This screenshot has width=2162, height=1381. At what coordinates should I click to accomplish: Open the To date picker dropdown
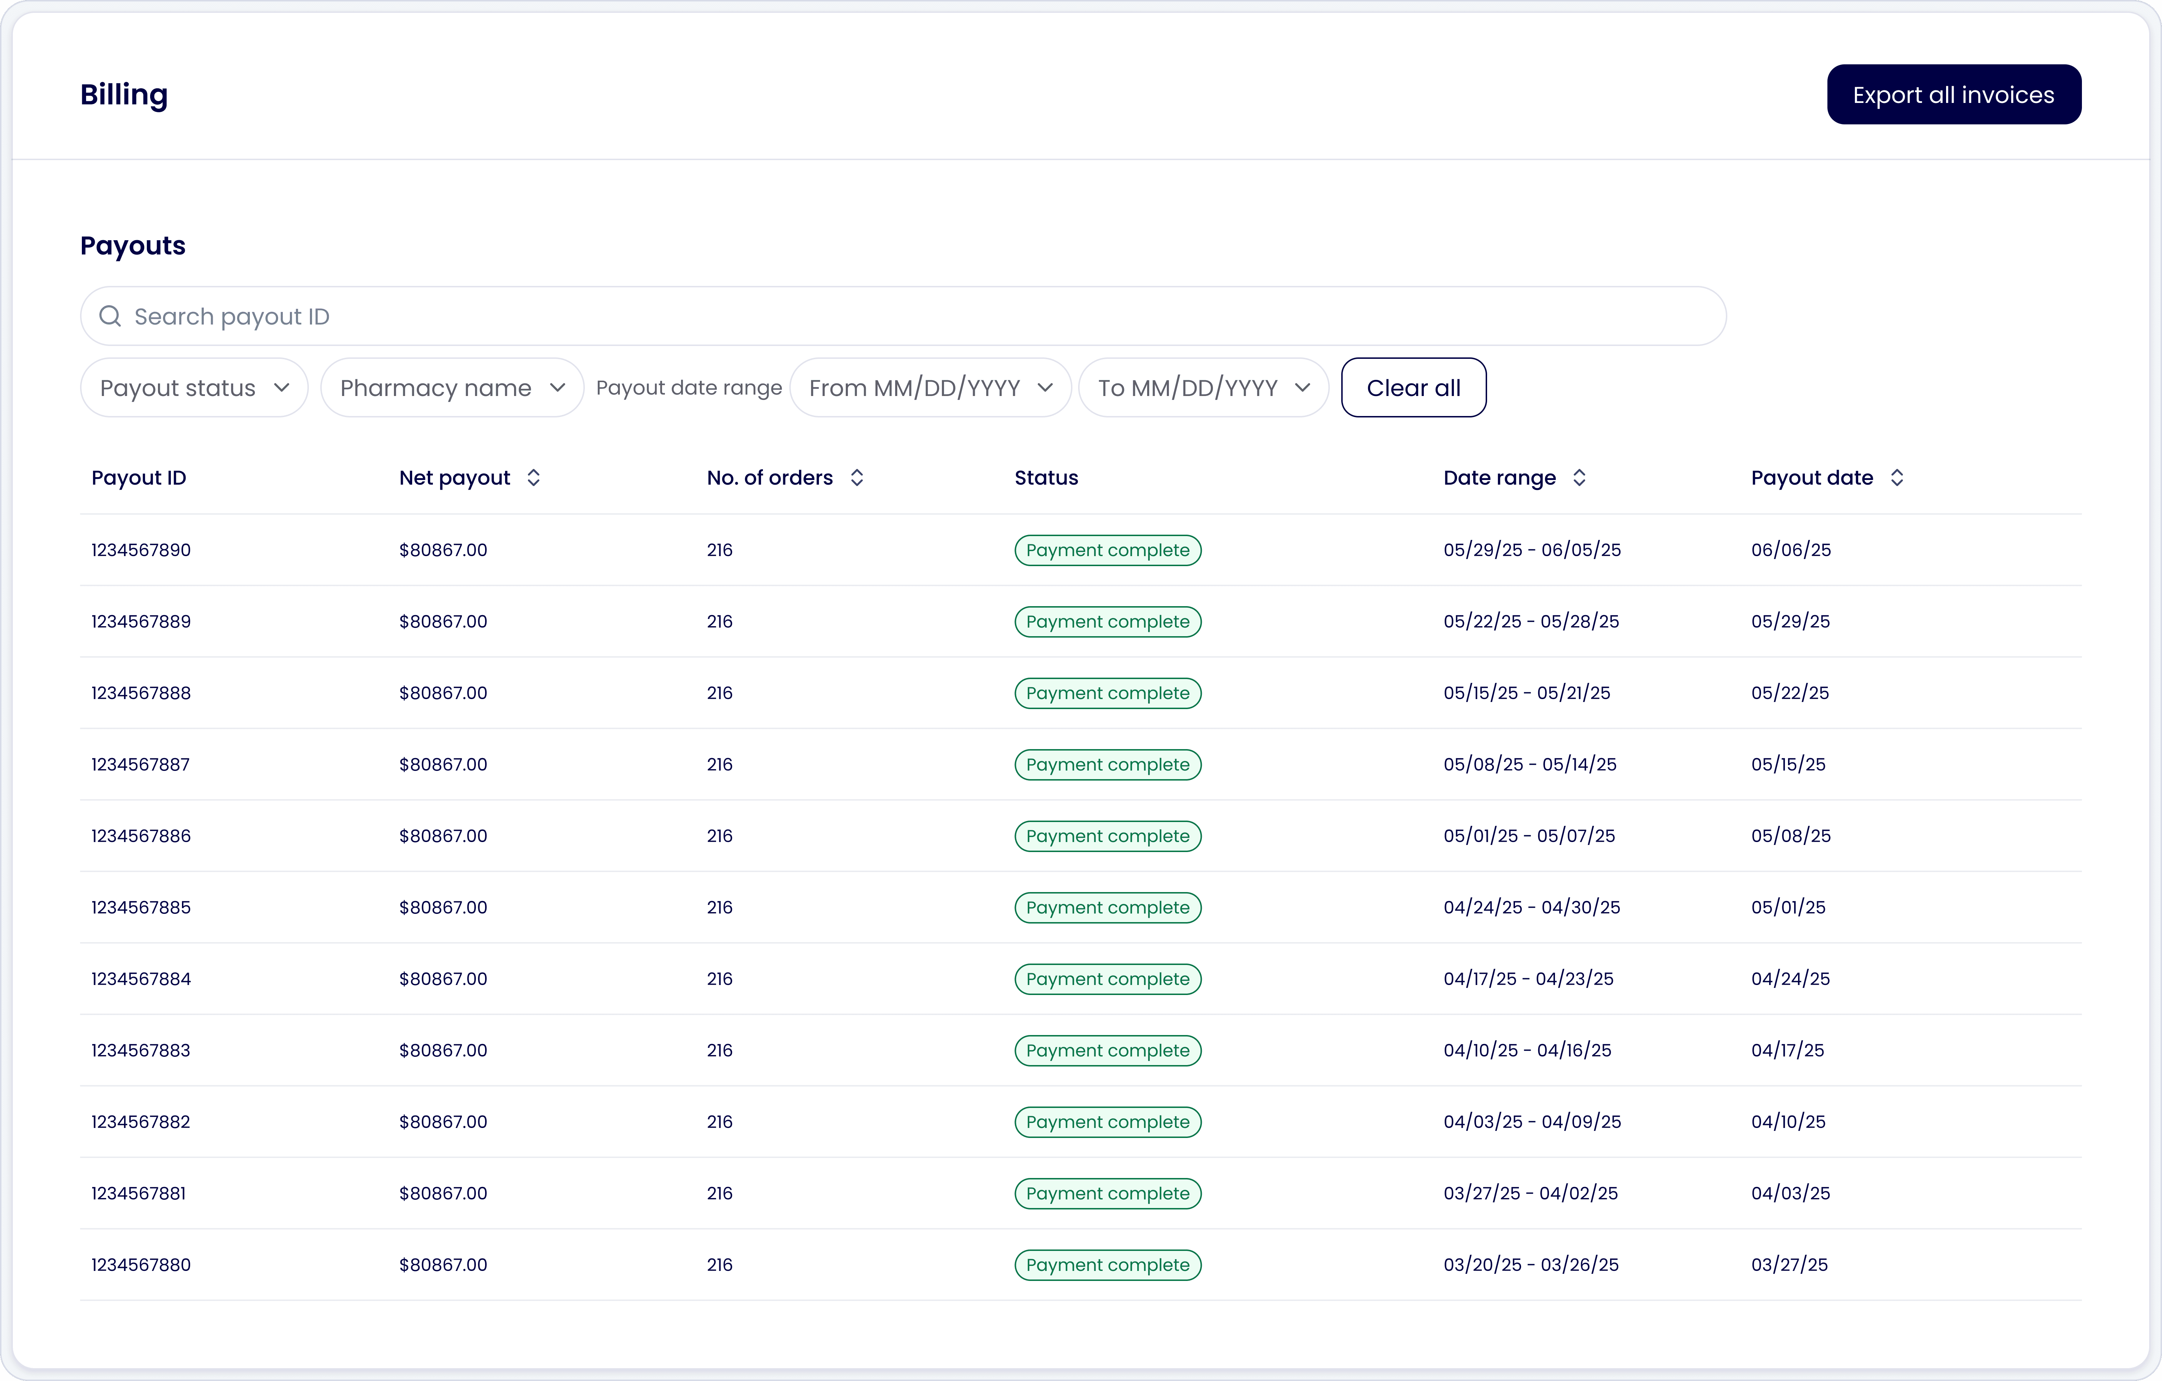pos(1203,388)
